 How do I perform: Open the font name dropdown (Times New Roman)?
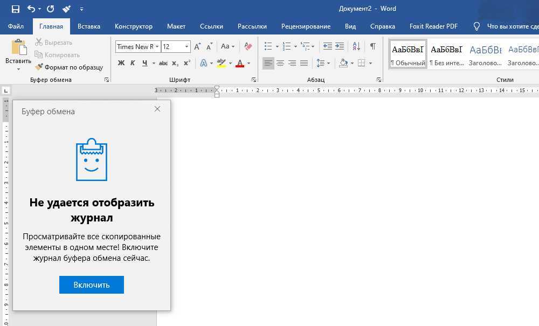coord(157,47)
